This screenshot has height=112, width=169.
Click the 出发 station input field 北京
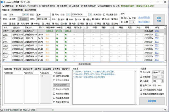[15, 14]
